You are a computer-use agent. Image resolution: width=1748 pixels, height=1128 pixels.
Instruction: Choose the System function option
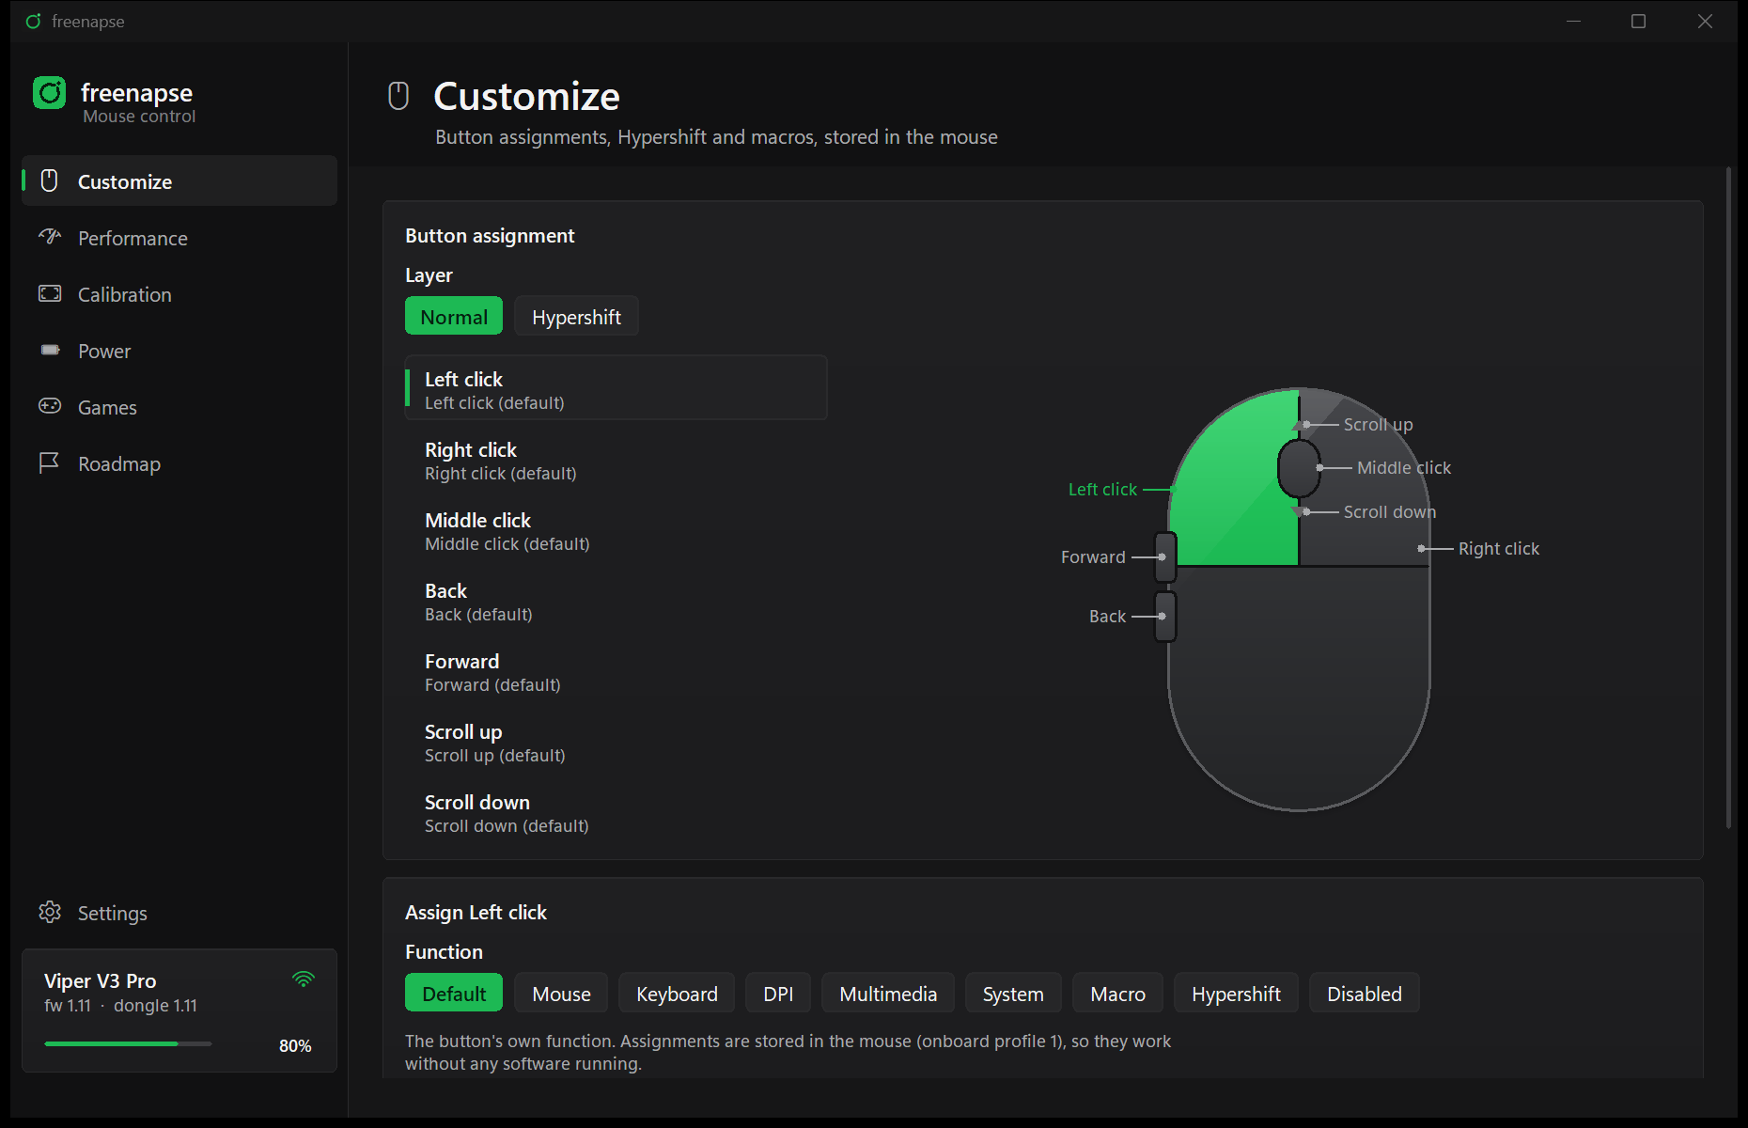coord(1013,994)
